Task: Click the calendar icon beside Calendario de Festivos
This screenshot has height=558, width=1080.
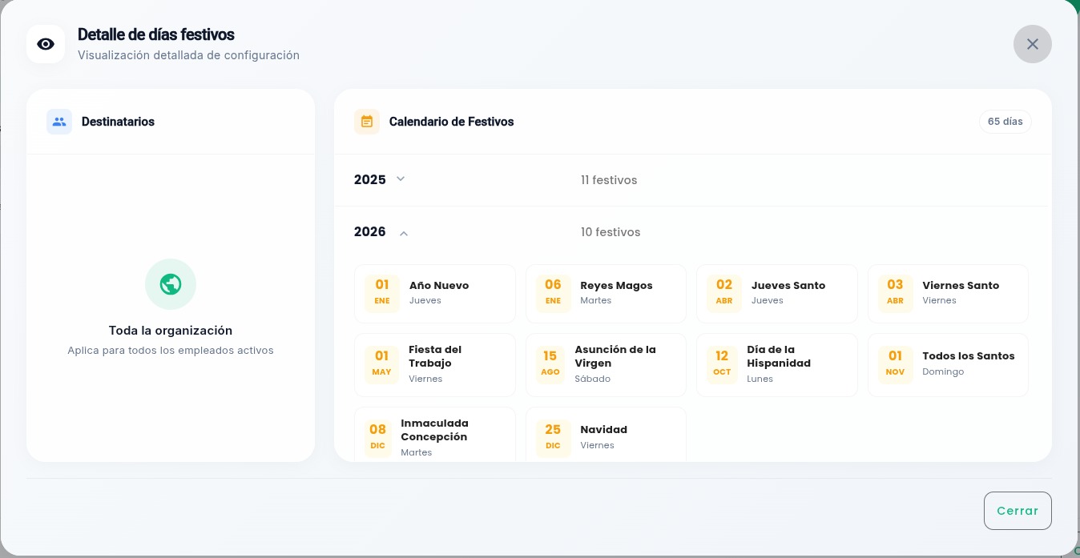Action: (367, 122)
